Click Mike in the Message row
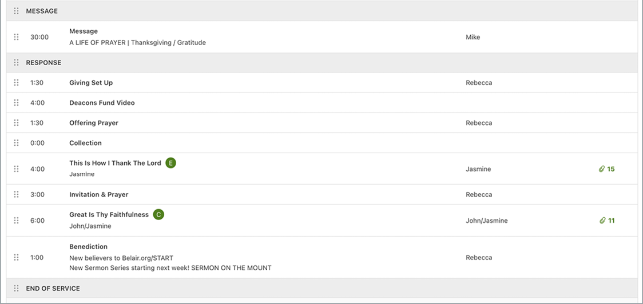Screen dimensions: 643x304 [x=473, y=37]
